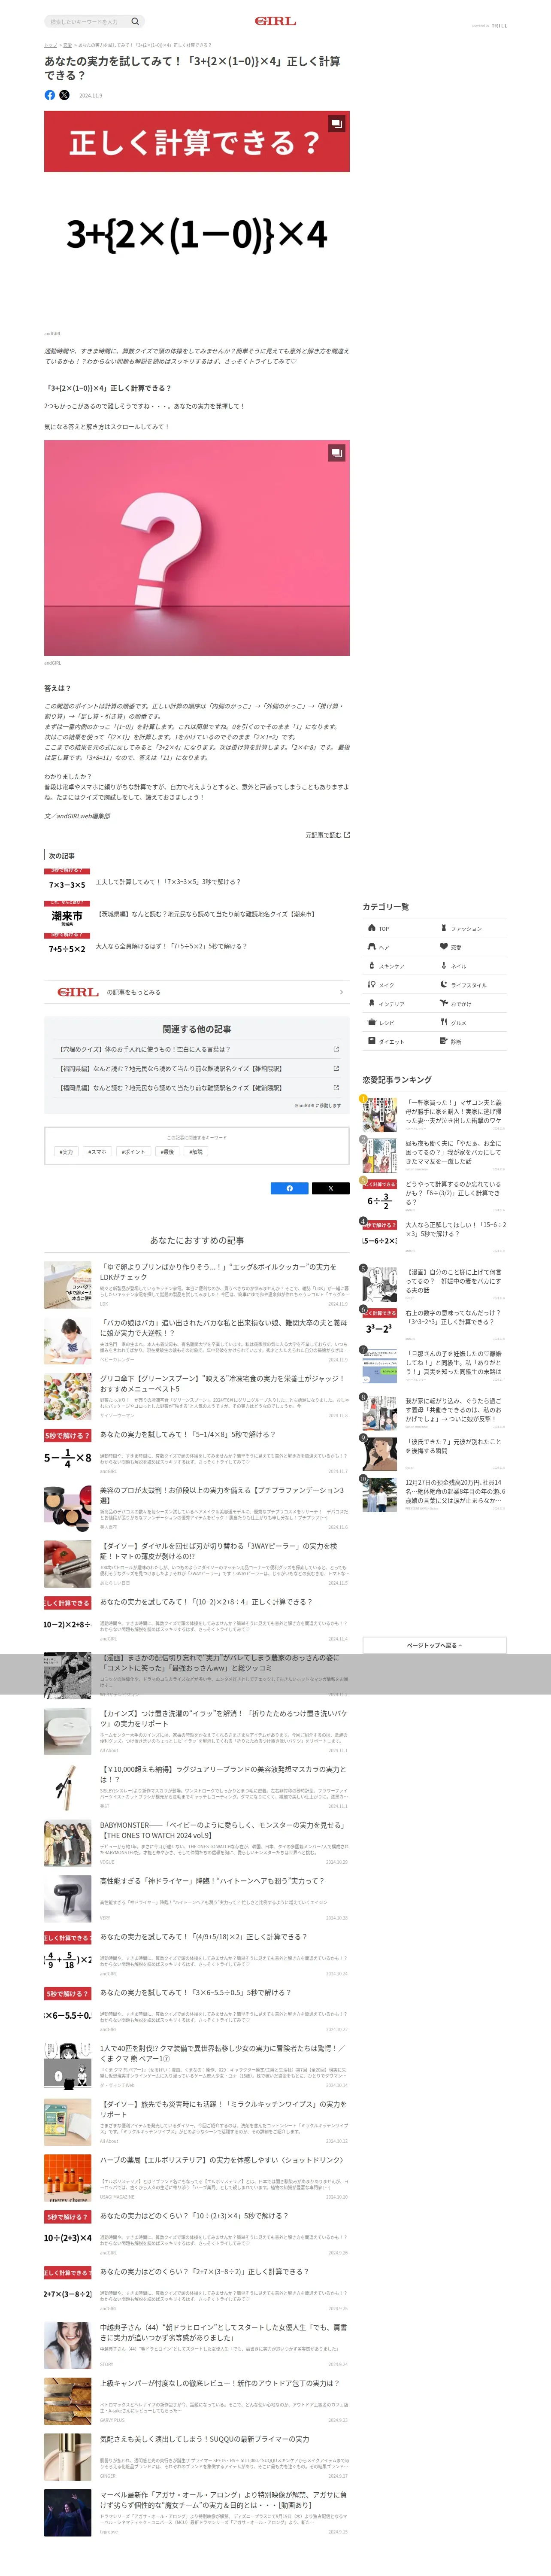Click the メイク makeup icon
This screenshot has width=551, height=2576.
click(372, 985)
